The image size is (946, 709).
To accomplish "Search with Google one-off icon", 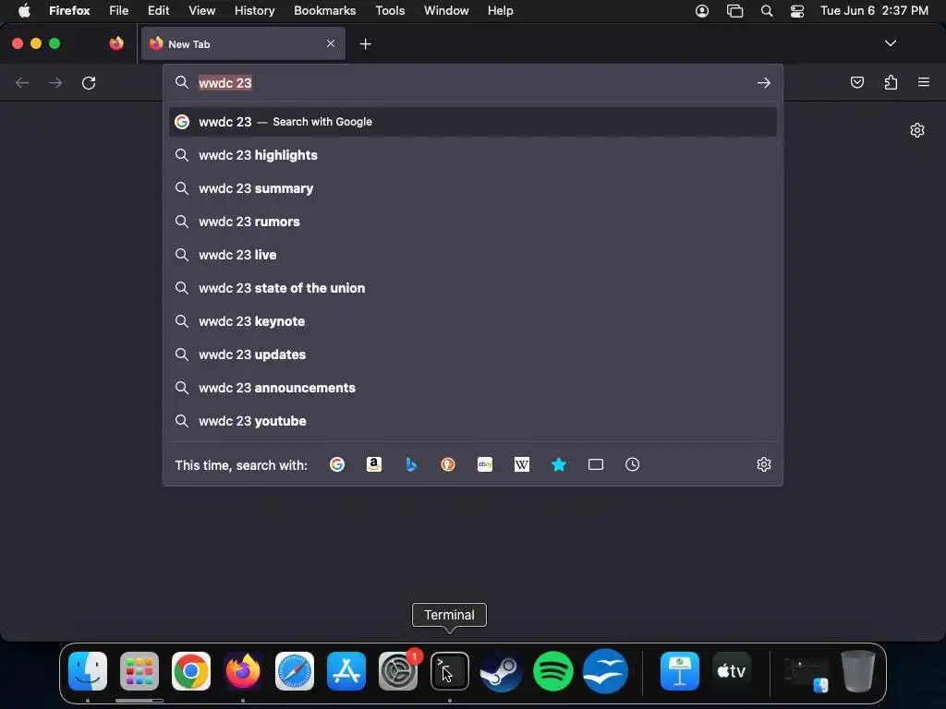I will pyautogui.click(x=336, y=464).
